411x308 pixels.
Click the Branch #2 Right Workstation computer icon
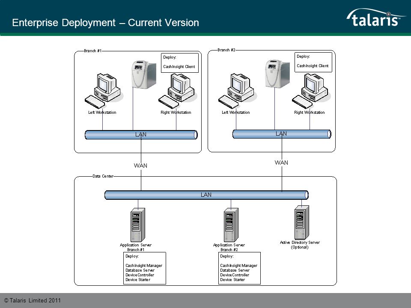click(x=311, y=91)
